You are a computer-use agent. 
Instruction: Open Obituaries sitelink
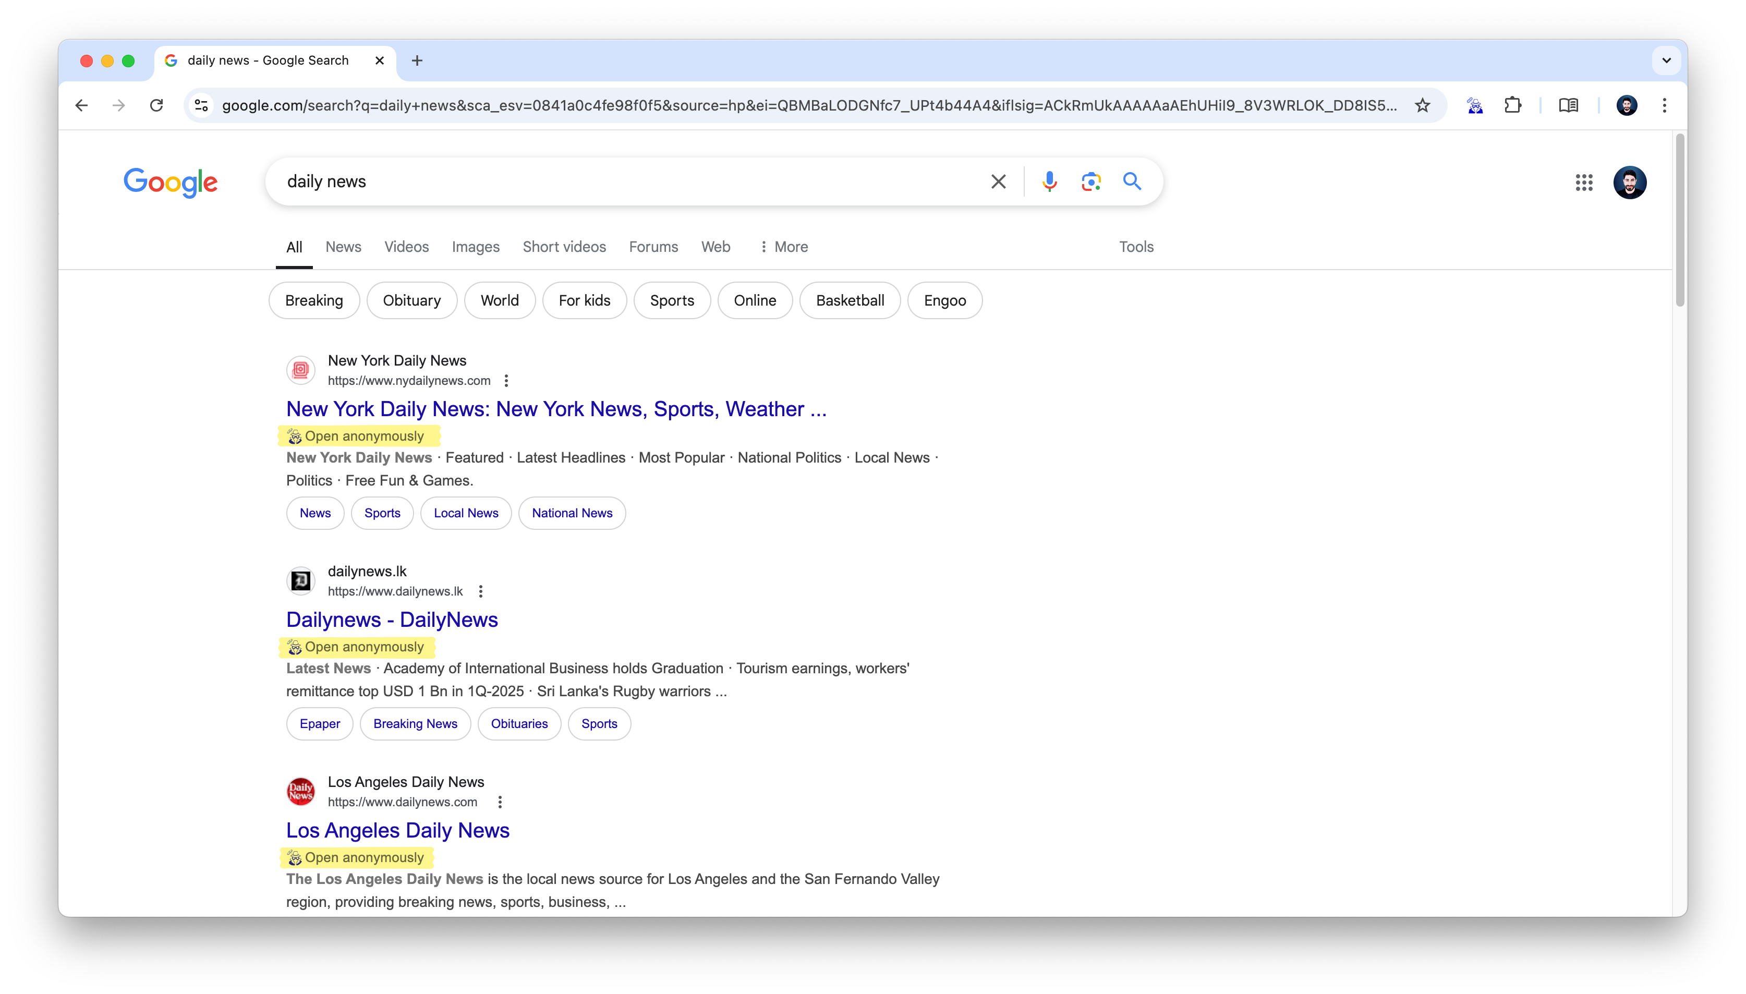point(519,724)
